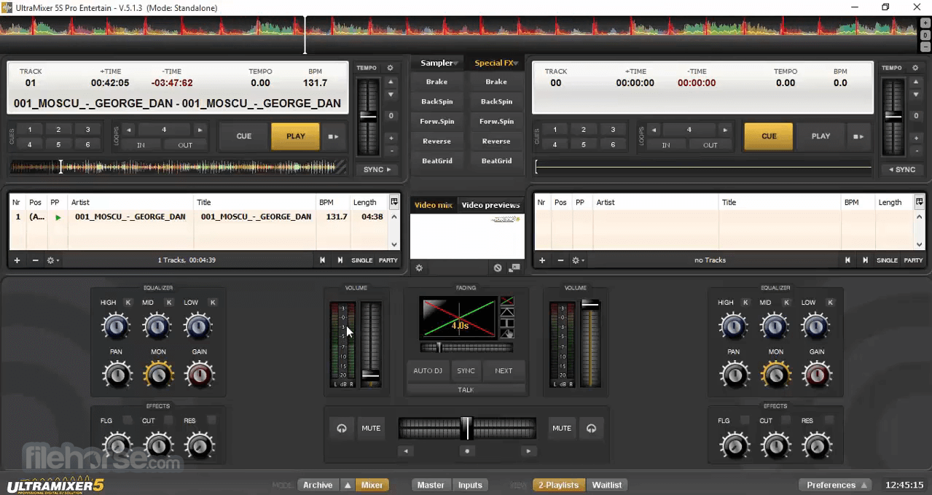Toggle right equalizer LOW kill button

(830, 303)
